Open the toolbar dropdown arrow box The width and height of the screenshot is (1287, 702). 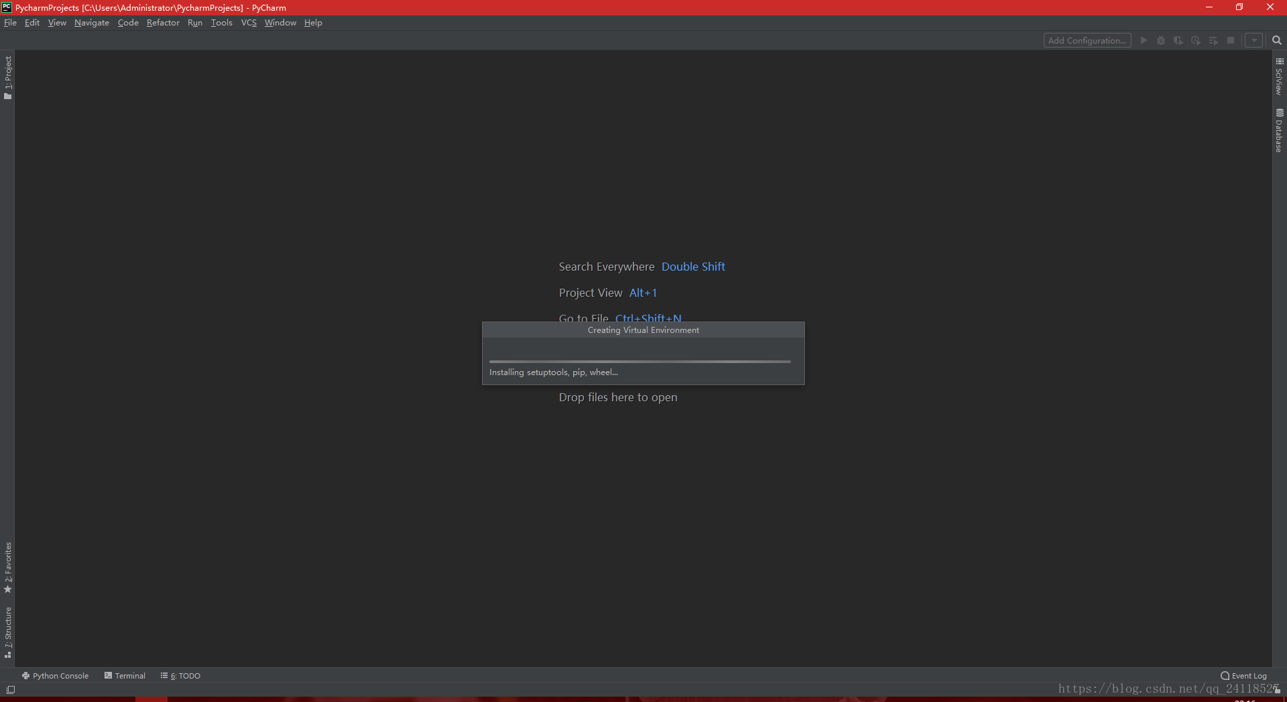pyautogui.click(x=1254, y=40)
